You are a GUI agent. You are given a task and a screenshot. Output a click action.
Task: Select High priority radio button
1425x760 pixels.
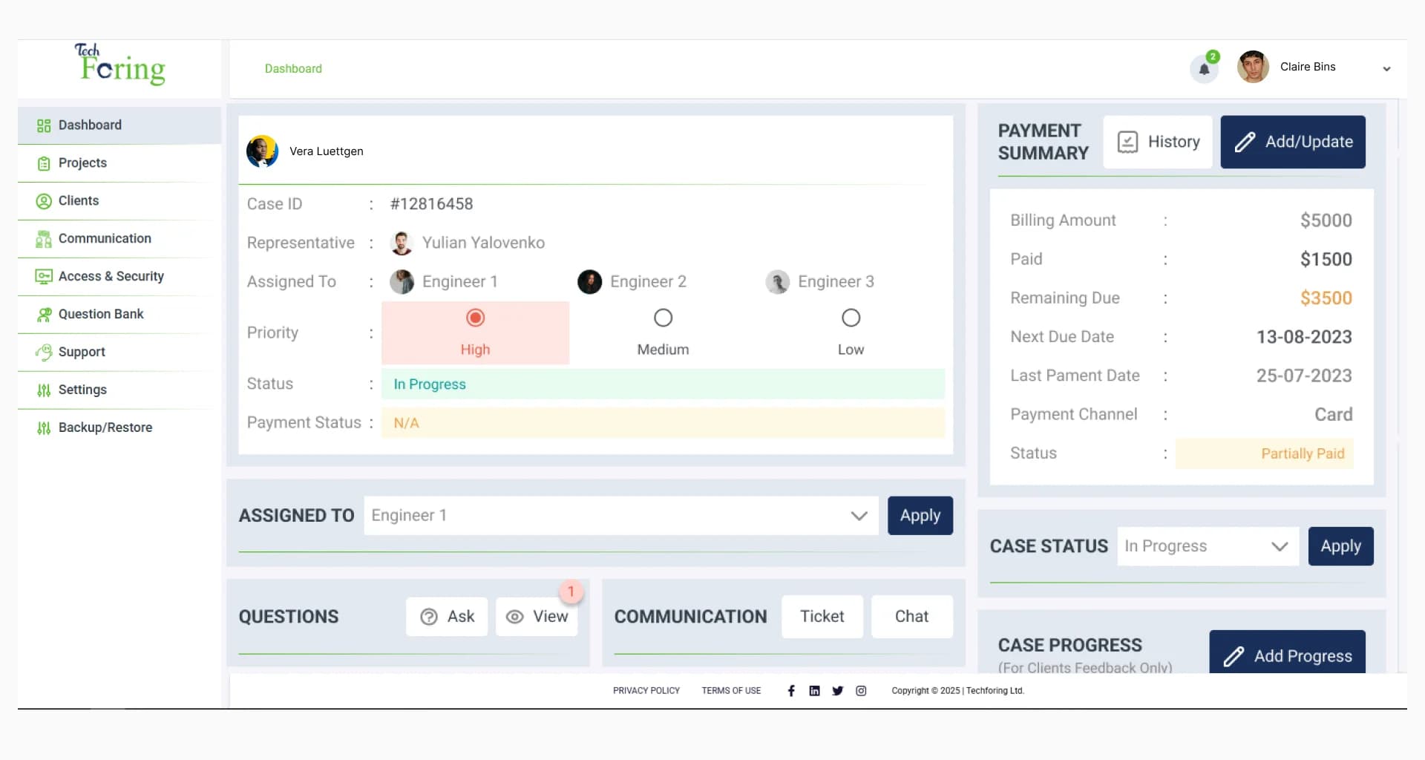(475, 318)
